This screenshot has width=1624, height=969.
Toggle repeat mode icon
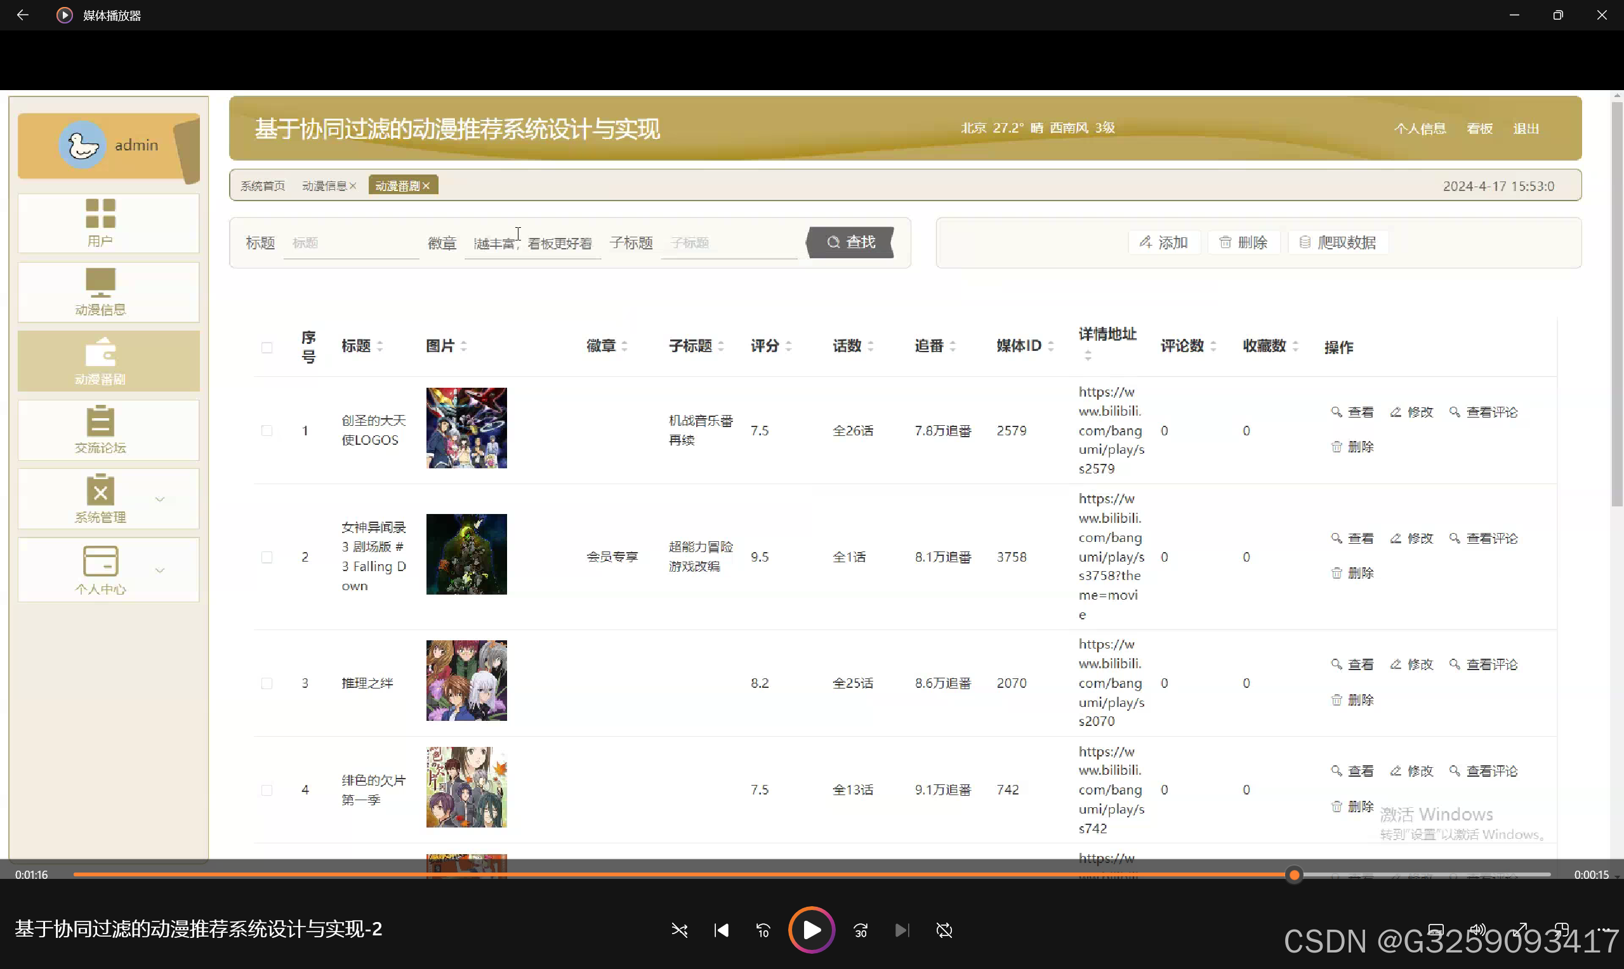(944, 930)
